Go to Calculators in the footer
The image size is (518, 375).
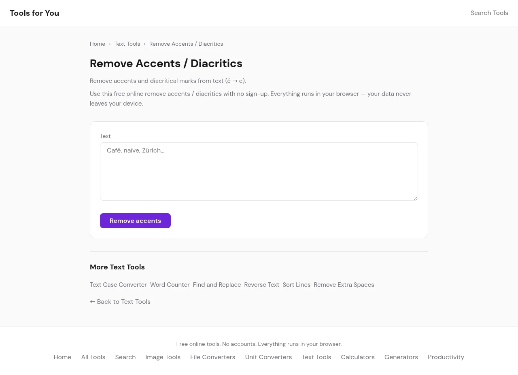(357, 357)
